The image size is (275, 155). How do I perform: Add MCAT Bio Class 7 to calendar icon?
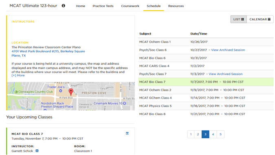pos(127,133)
